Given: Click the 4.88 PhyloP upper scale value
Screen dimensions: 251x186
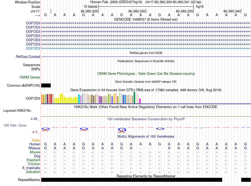Looking at the screenshot, I should tap(34, 119).
